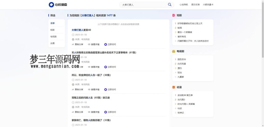Open result 背叛之后的闪耀人生 (65集)

pos(90,98)
